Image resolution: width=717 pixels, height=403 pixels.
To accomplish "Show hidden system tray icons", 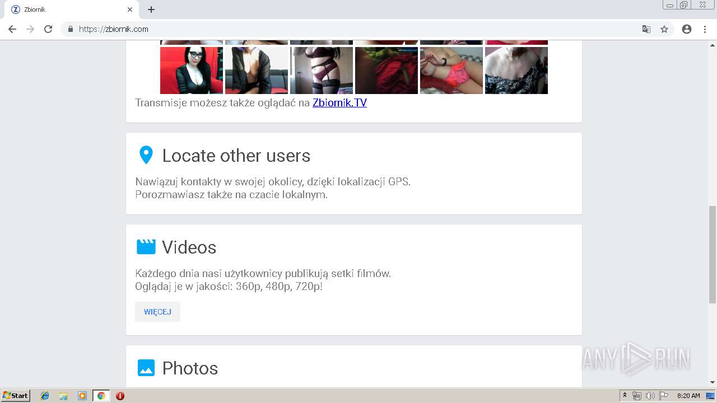I will coord(625,396).
